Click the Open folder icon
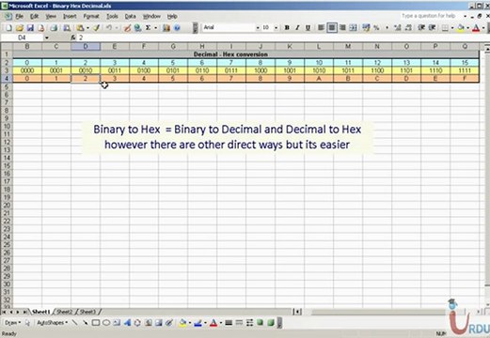This screenshot has width=490, height=338. [20, 28]
